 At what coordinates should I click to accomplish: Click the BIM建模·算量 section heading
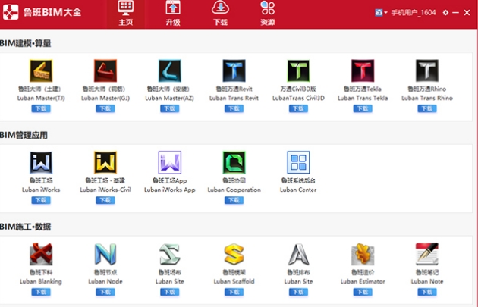(x=25, y=43)
